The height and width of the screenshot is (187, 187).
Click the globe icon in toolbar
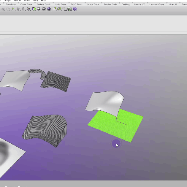[70, 9]
